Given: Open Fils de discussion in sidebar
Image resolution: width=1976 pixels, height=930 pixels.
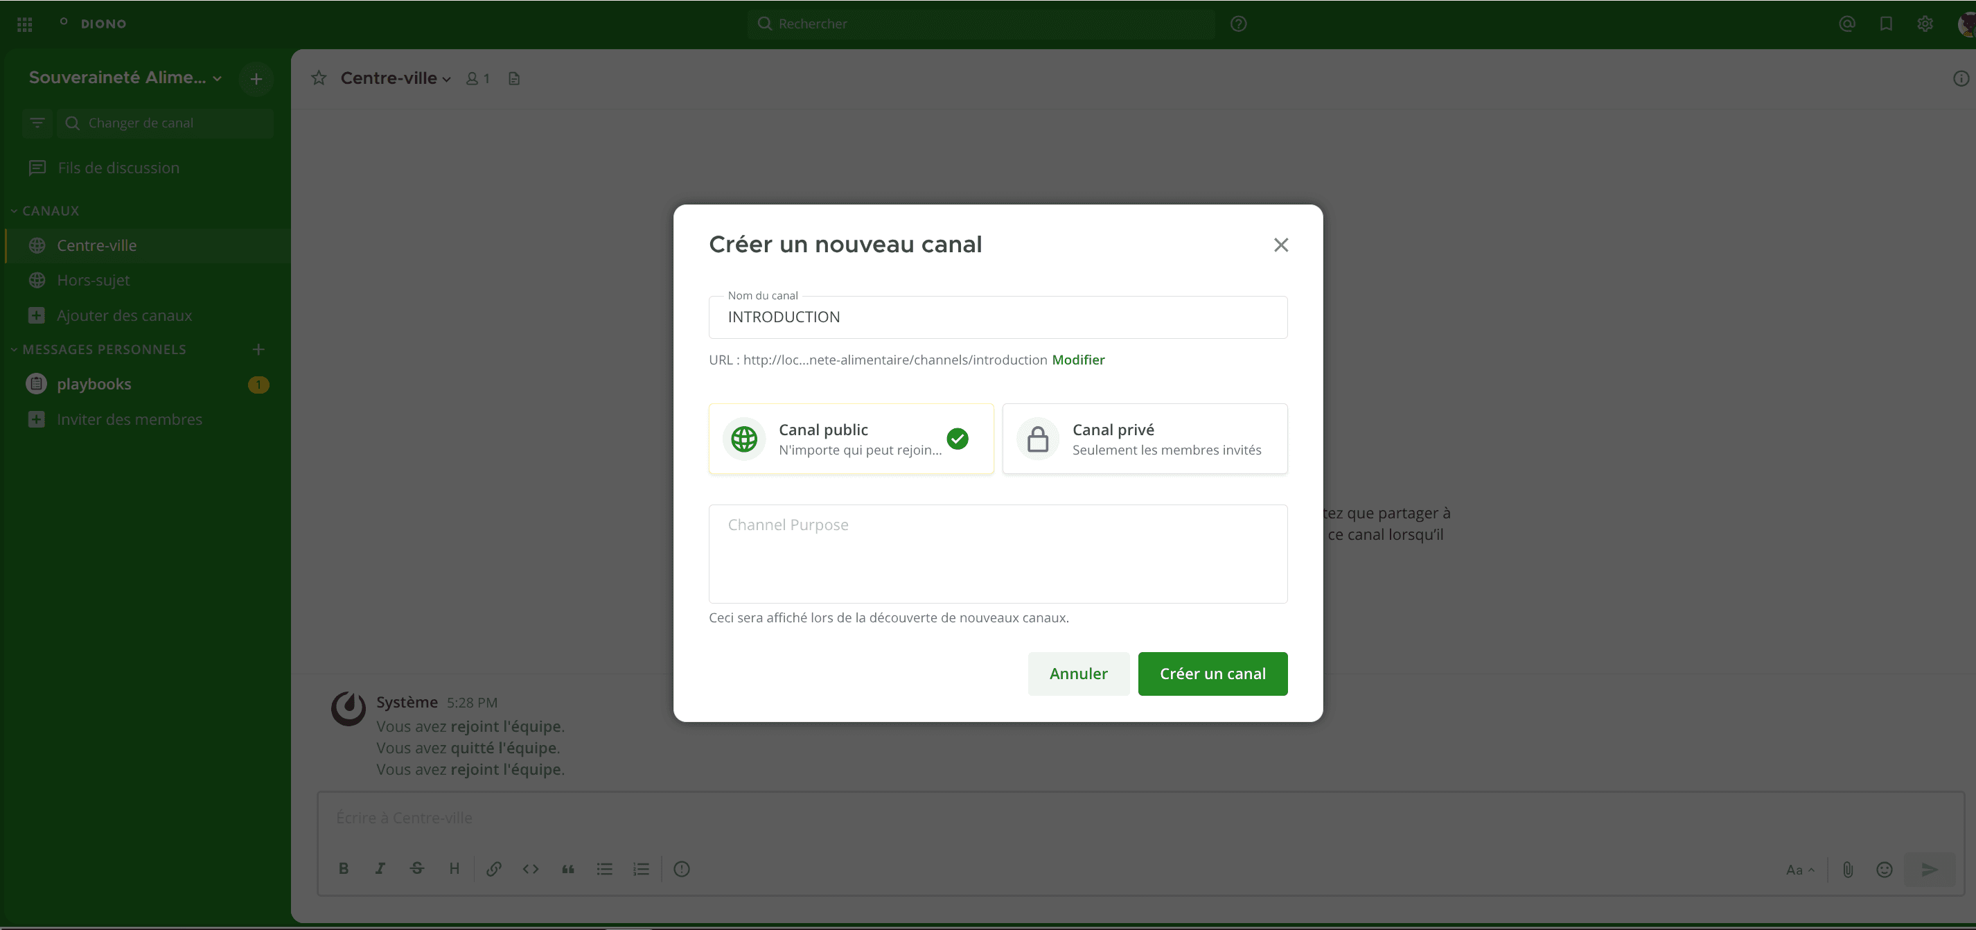Looking at the screenshot, I should point(118,168).
